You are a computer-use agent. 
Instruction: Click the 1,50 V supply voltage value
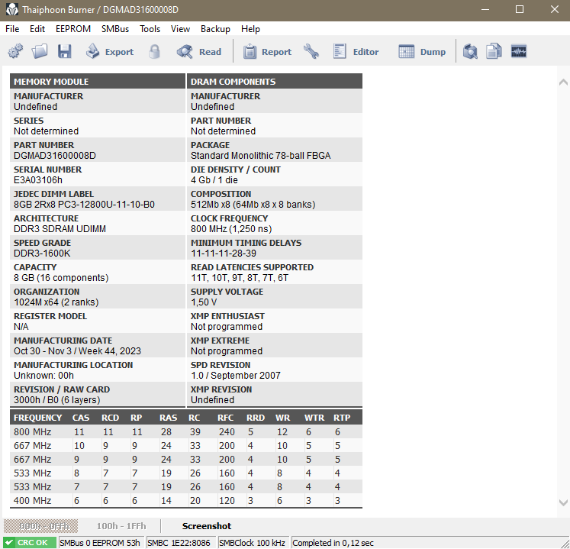coord(204,302)
